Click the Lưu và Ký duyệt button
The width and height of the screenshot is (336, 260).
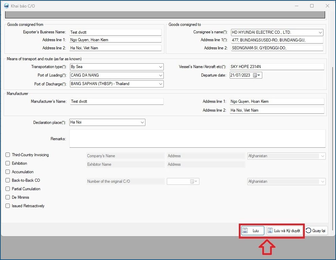click(285, 231)
